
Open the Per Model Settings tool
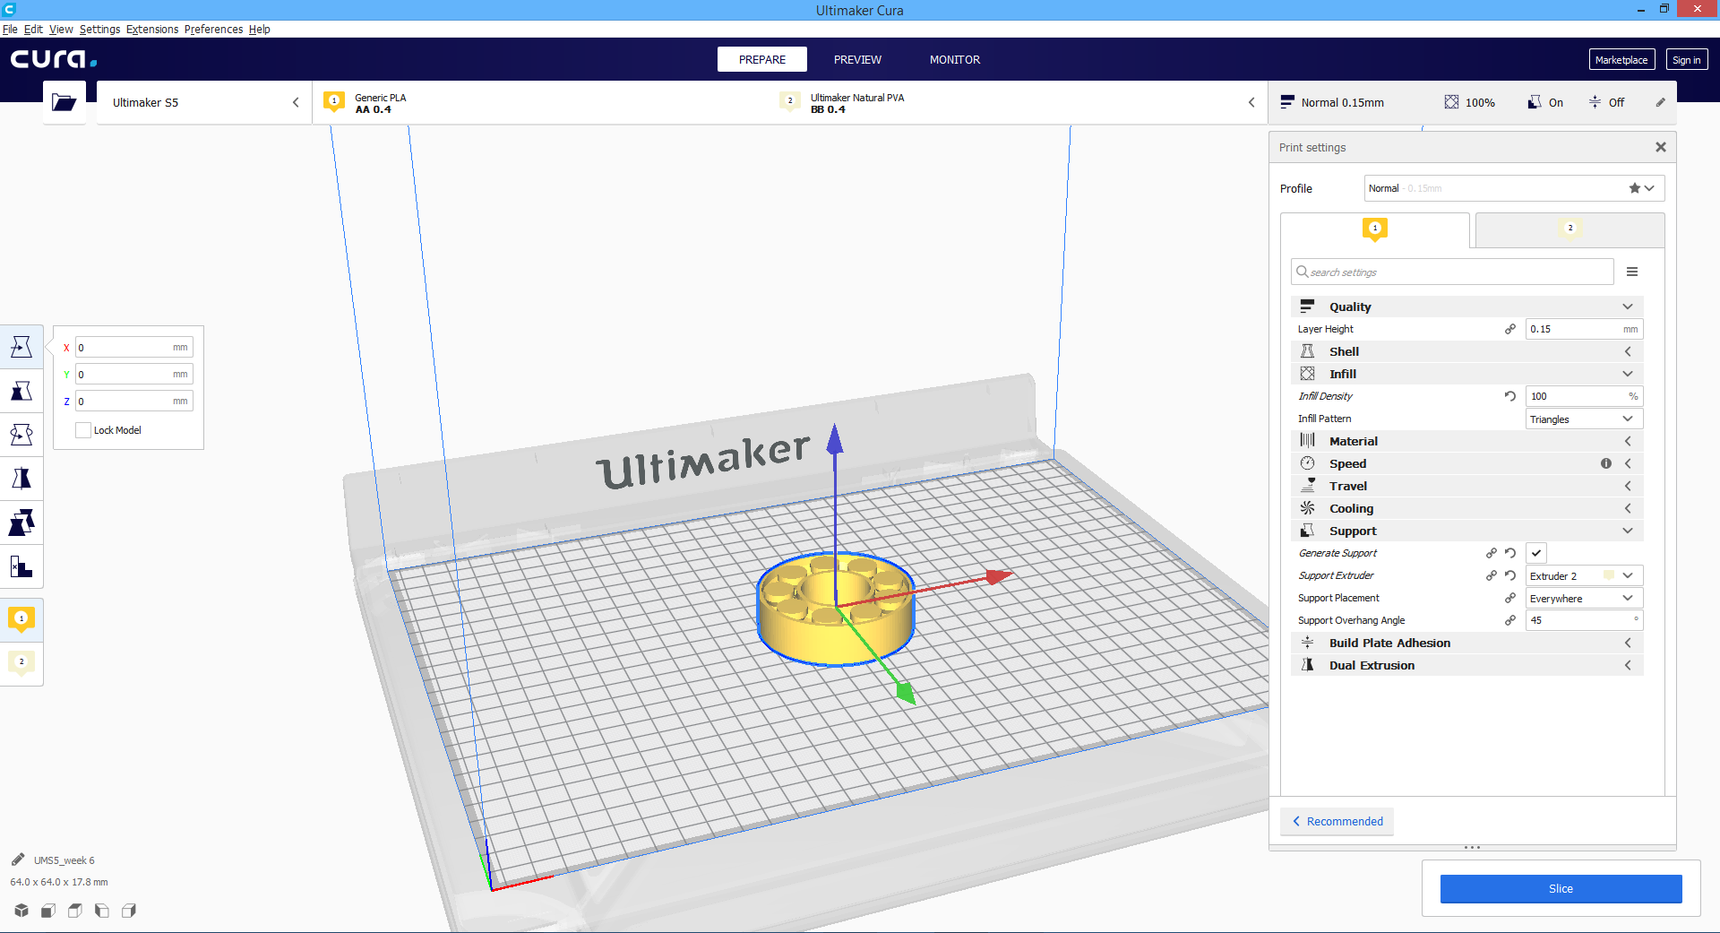(21, 523)
